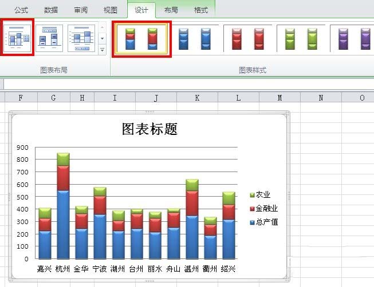Click the chart's top resize handle
This screenshot has height=287, width=374.
click(x=149, y=111)
